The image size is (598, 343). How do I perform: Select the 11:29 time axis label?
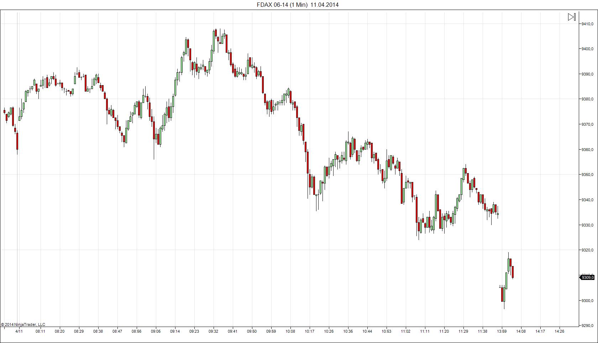tap(463, 331)
